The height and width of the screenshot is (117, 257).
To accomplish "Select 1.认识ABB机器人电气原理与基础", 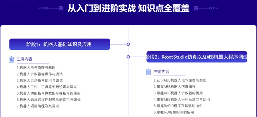I will pyautogui.click(x=180, y=80).
